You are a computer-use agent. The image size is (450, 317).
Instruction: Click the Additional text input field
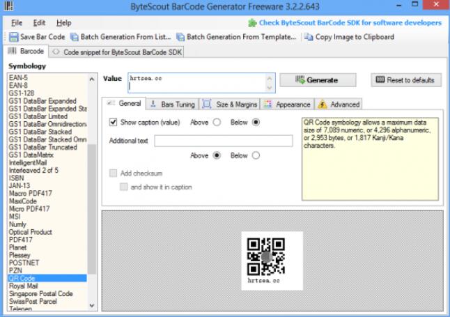tap(224, 141)
